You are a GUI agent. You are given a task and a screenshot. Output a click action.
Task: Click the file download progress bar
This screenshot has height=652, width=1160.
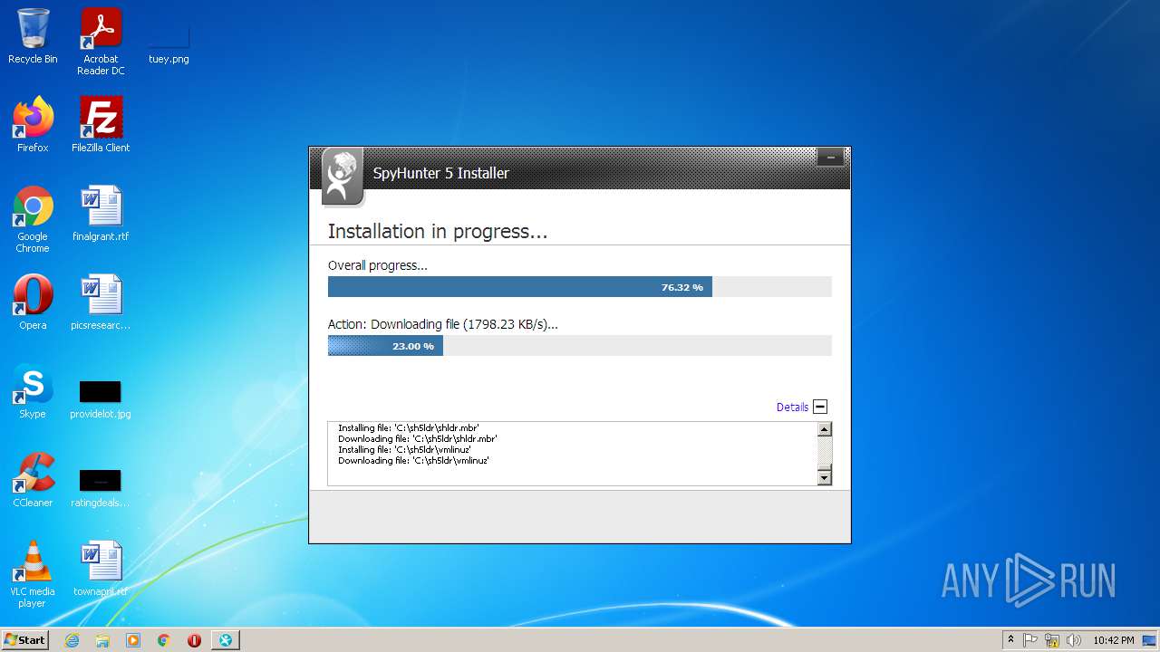click(x=580, y=345)
